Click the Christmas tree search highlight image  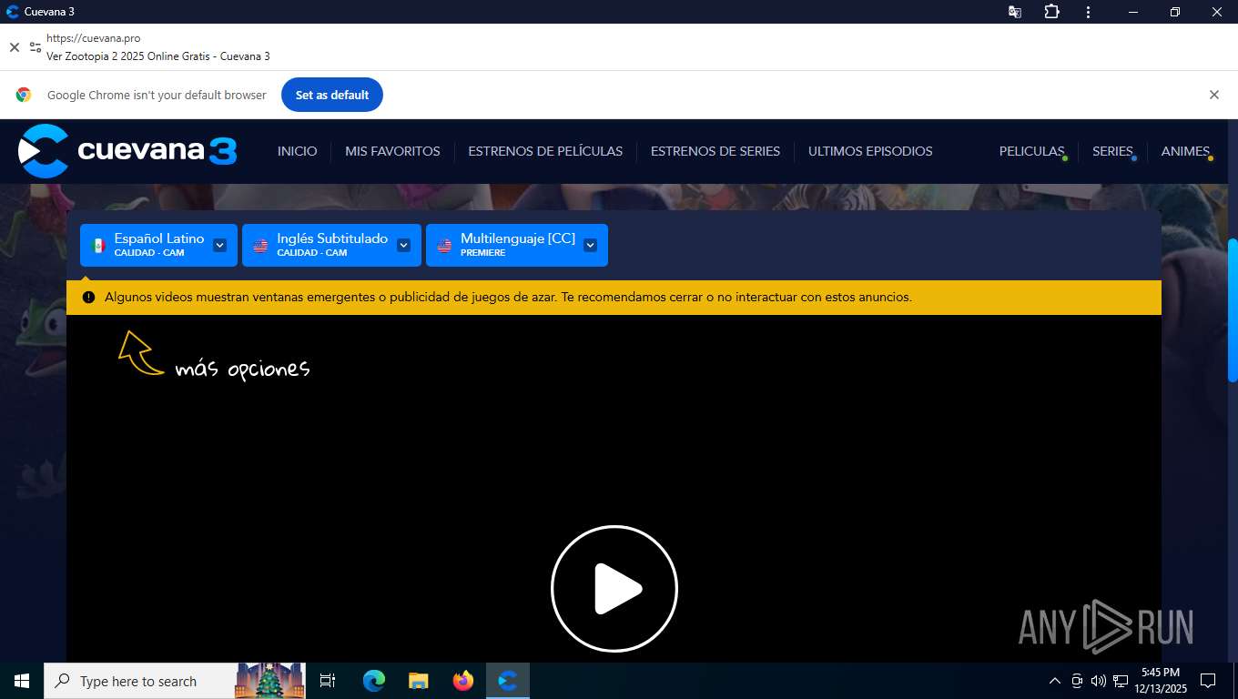pos(269,681)
